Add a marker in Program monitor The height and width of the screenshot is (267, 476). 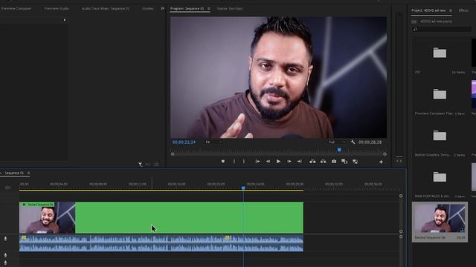point(223,162)
